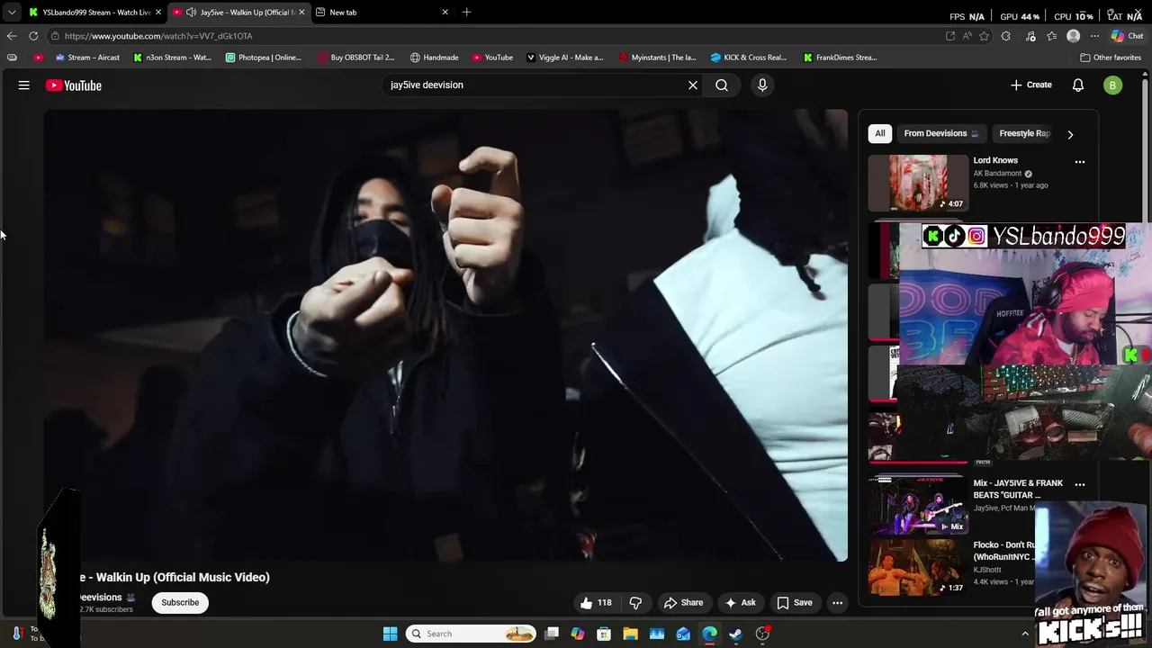
Task: Open account avatar menu B
Action: pyautogui.click(x=1113, y=85)
